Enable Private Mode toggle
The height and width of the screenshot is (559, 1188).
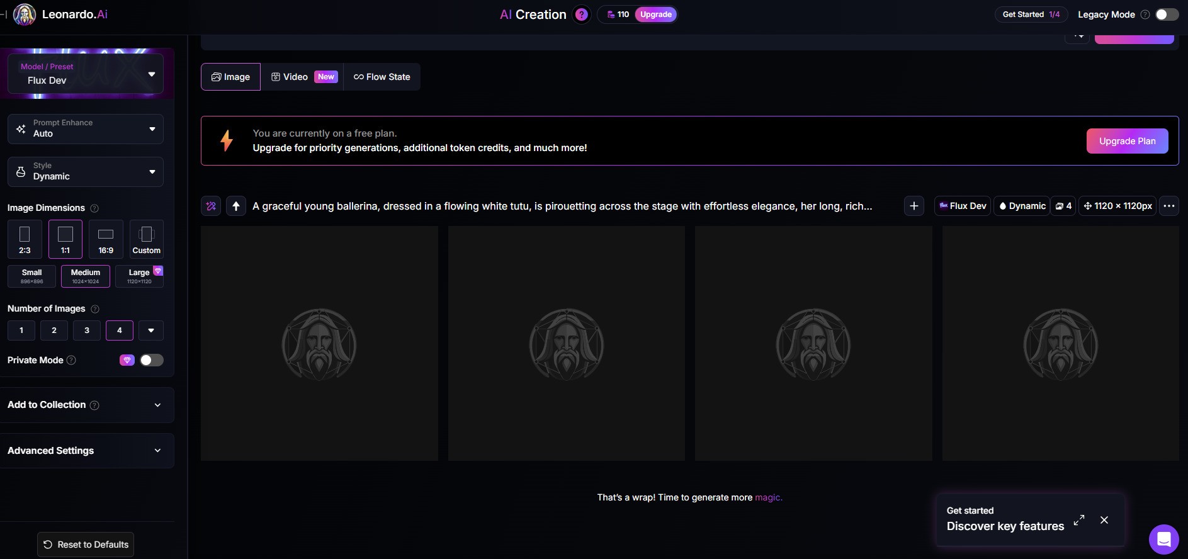tap(151, 360)
